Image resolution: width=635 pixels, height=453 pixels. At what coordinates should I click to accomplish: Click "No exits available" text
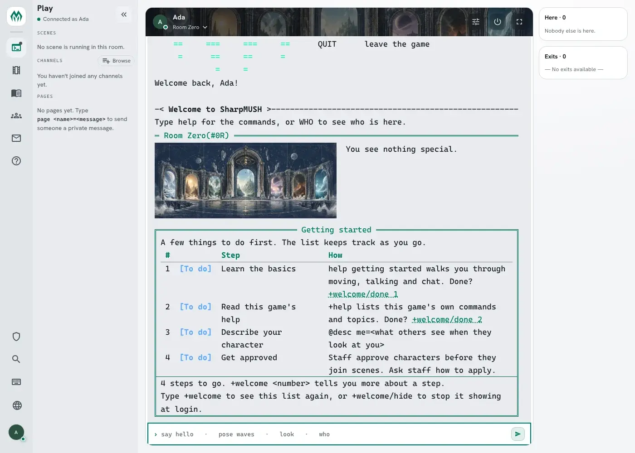click(x=574, y=69)
